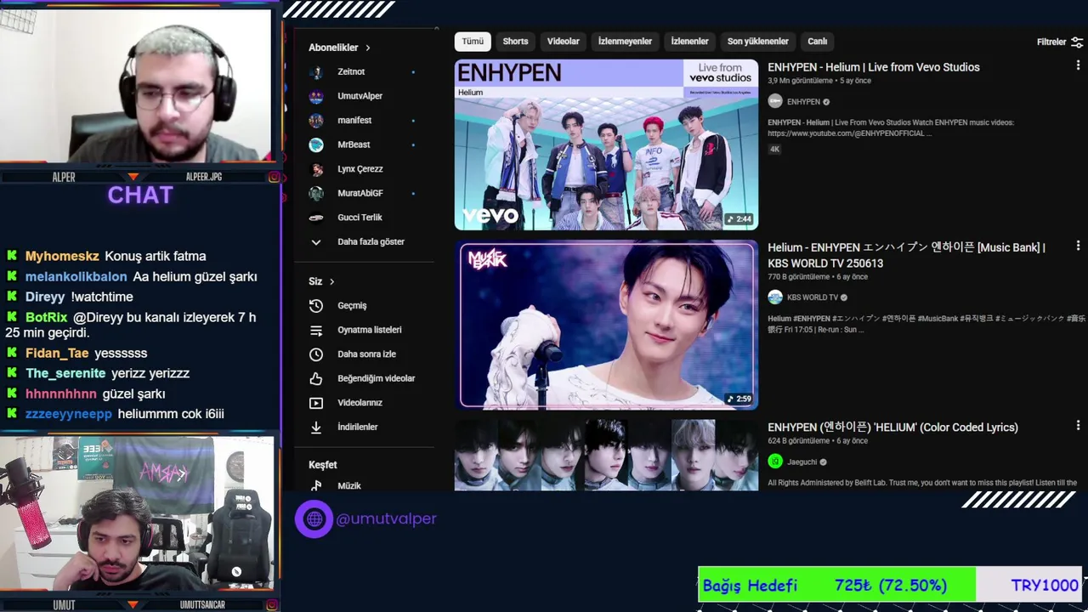Select the İzlenenler filter chip
This screenshot has width=1088, height=612.
click(x=689, y=42)
